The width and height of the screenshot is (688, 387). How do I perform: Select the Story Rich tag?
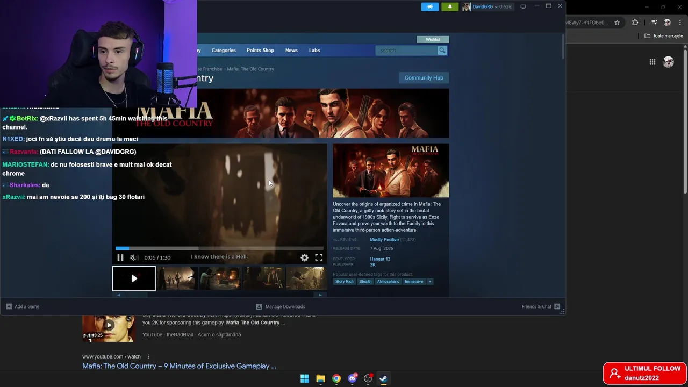click(345, 282)
